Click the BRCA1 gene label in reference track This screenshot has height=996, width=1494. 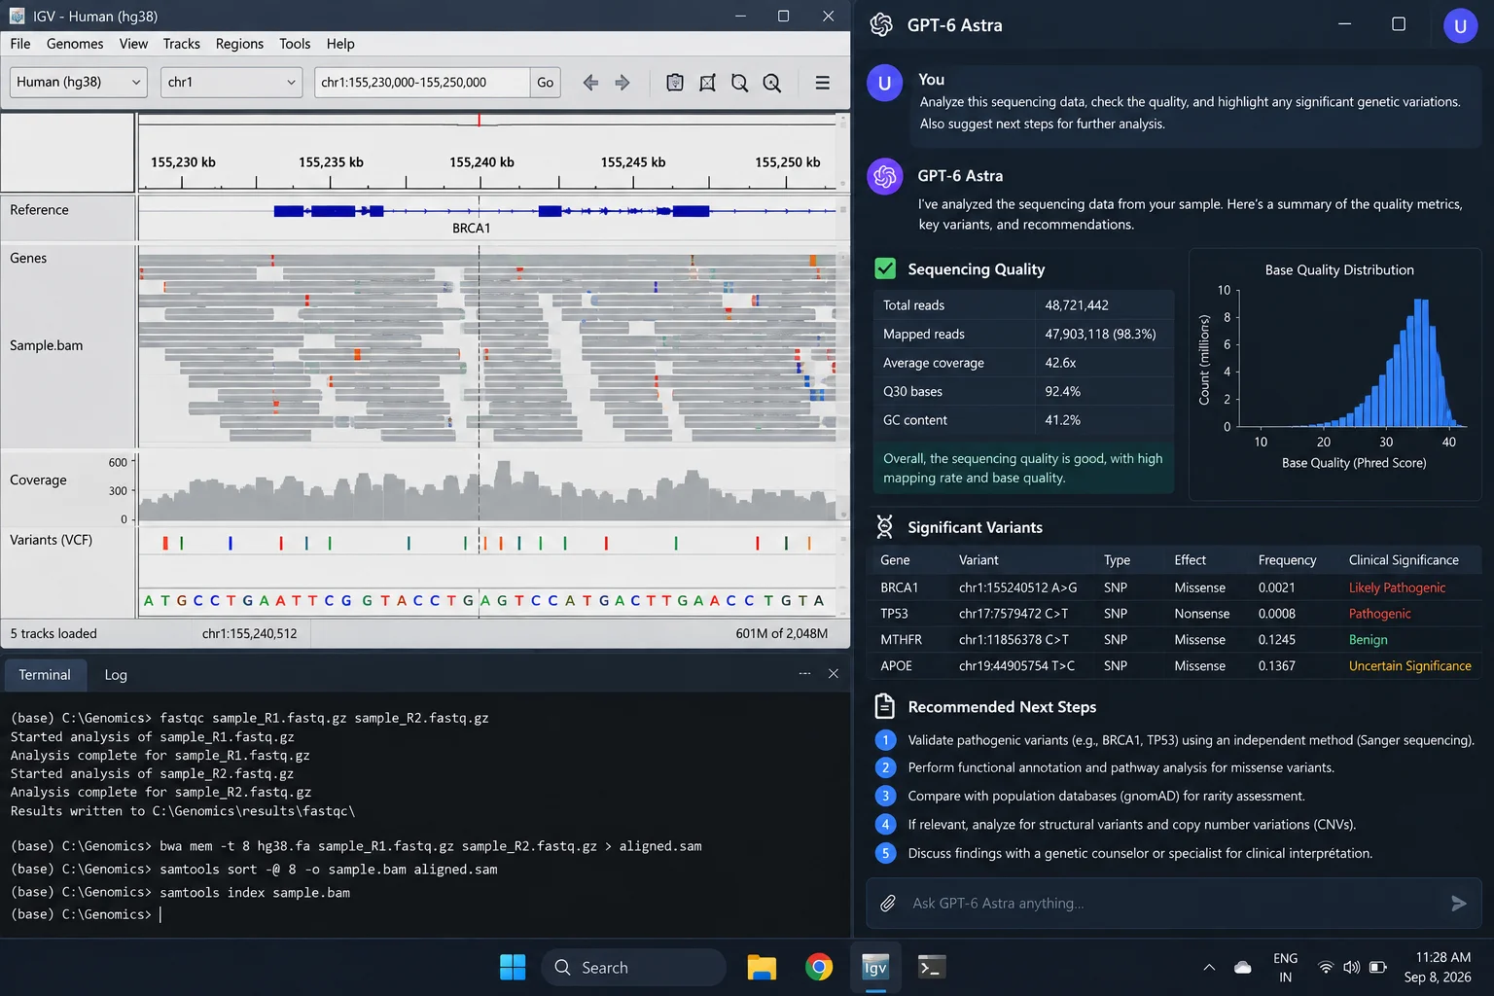point(471,228)
